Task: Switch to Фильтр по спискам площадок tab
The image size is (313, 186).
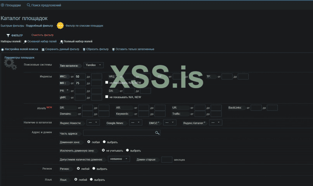Action: 84,26
